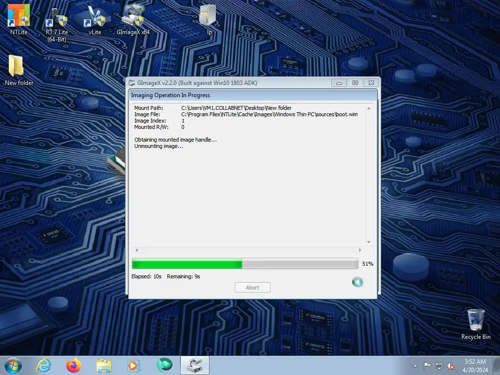Click the 'Imaging Operation In Progress' header
Image resolution: width=500 pixels, height=375 pixels.
tap(170, 95)
